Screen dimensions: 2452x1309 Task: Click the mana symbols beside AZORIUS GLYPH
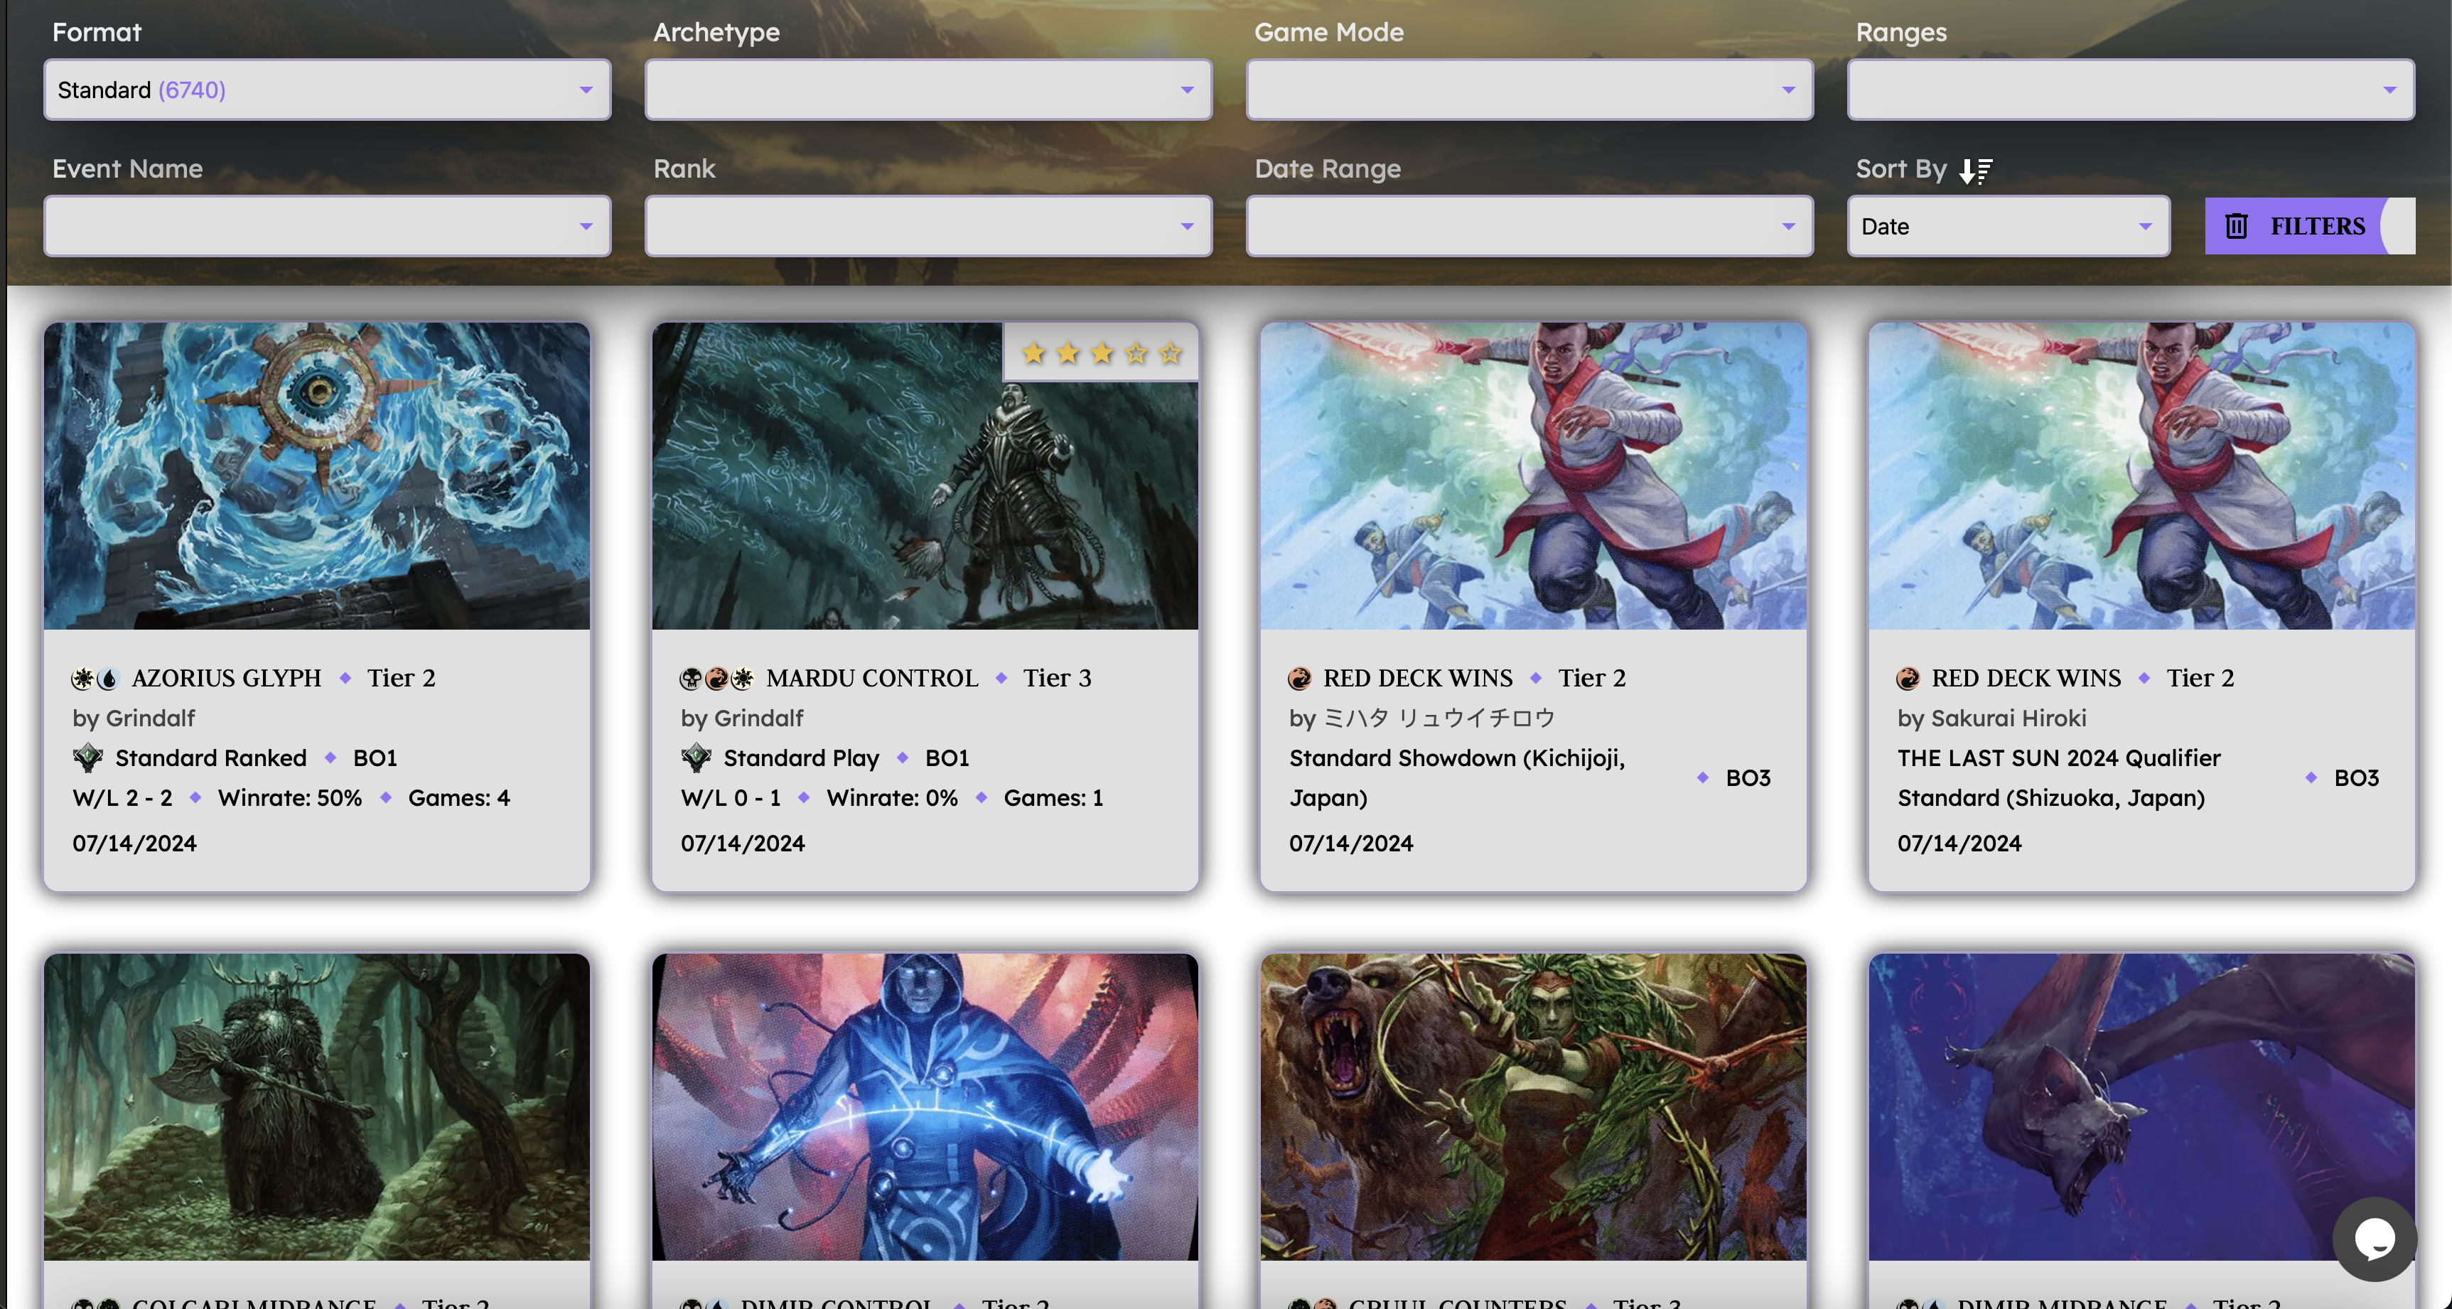[x=95, y=678]
